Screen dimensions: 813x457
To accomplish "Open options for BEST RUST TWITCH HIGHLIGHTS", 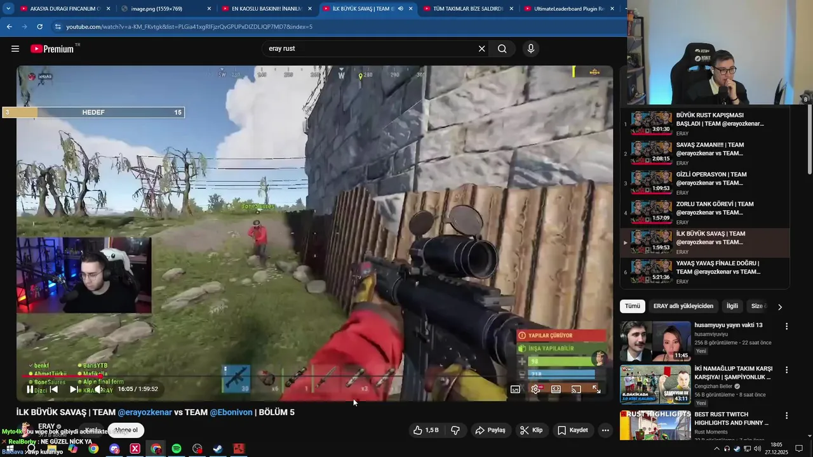I will point(786,415).
